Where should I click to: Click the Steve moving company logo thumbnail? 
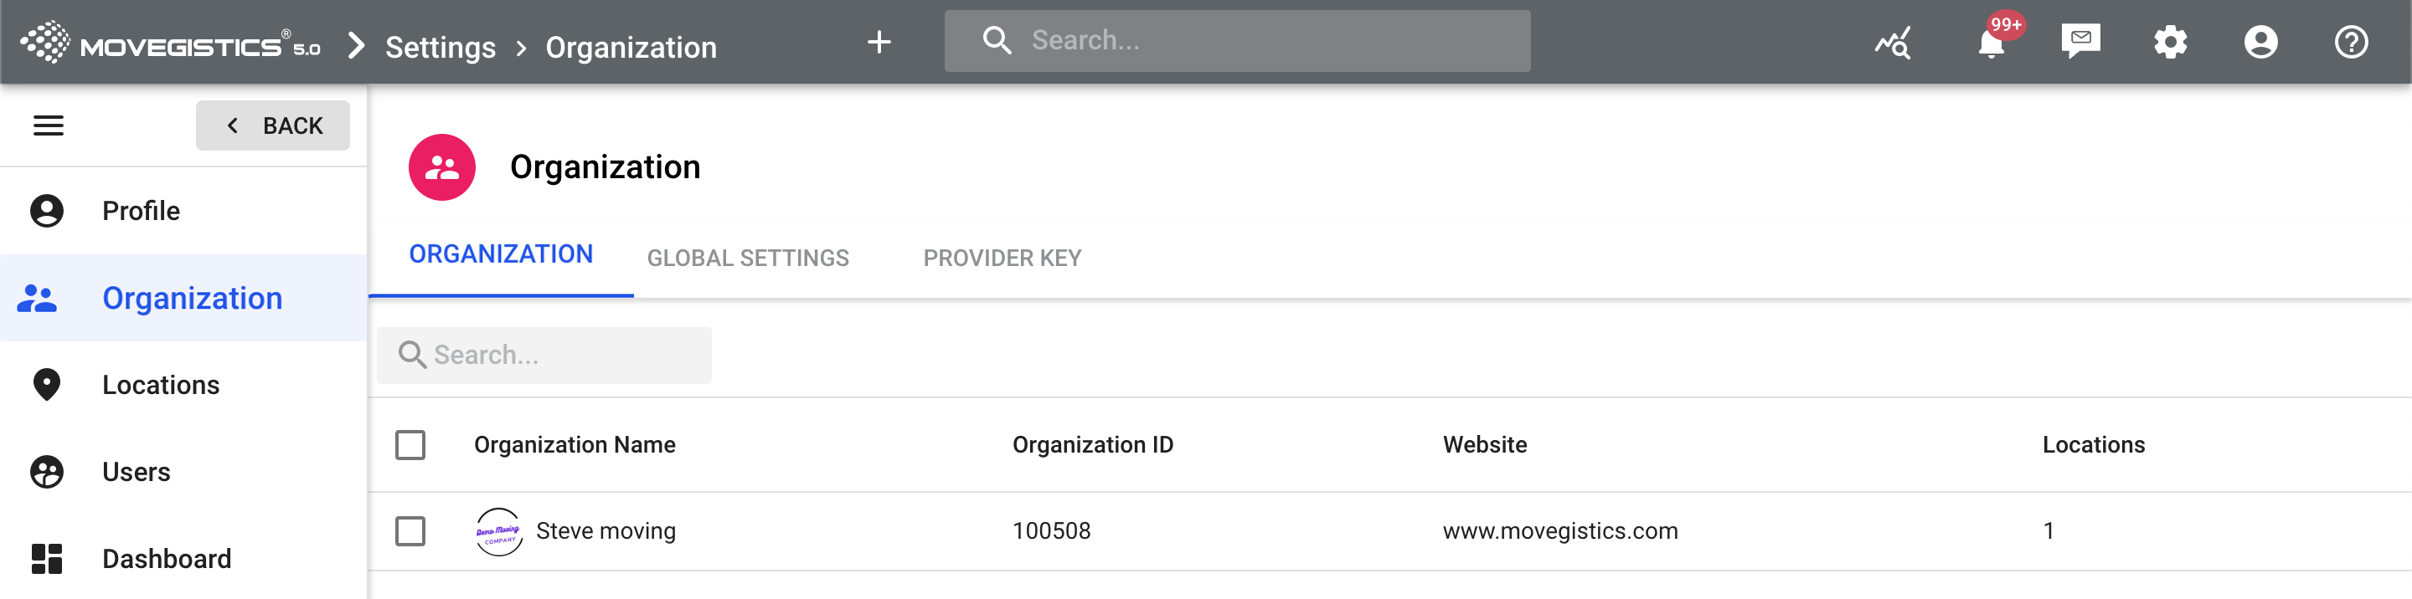pyautogui.click(x=498, y=531)
